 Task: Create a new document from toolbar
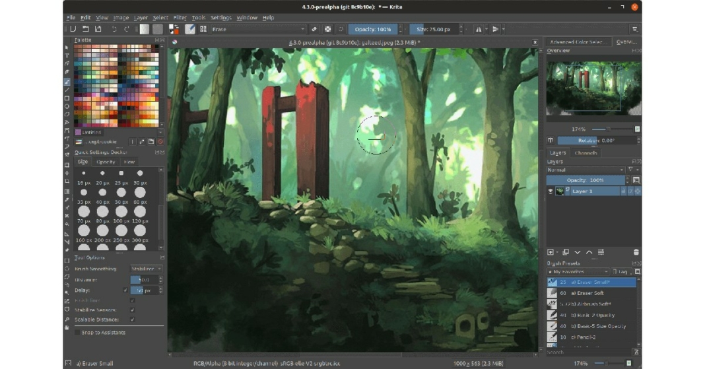(73, 29)
